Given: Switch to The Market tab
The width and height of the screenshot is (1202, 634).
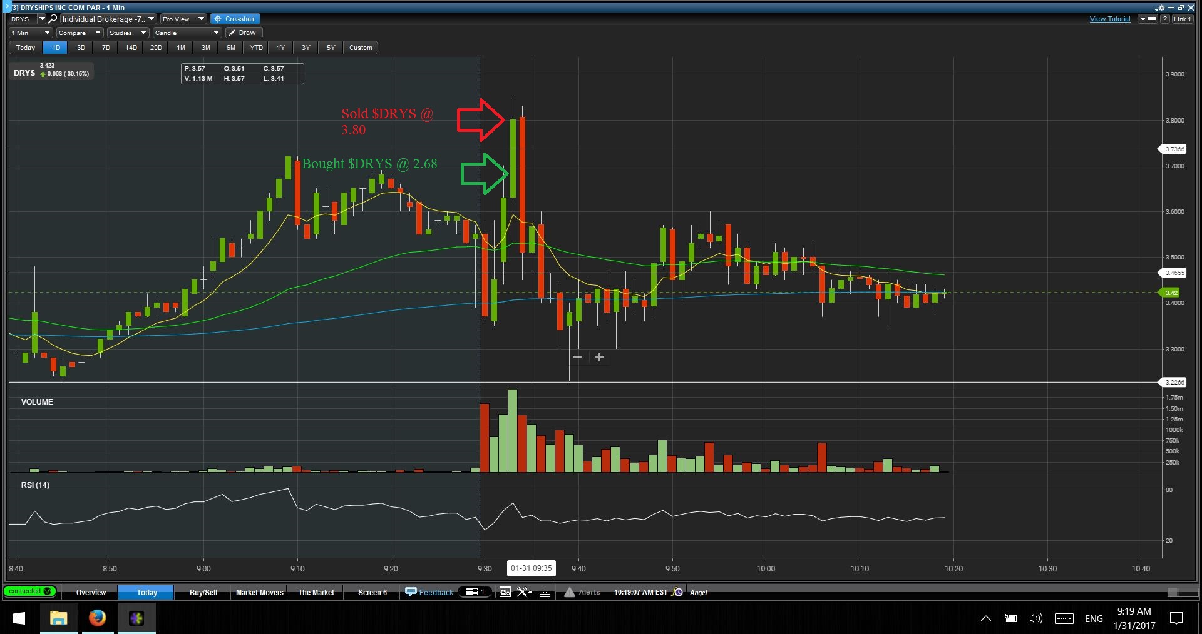Looking at the screenshot, I should [316, 593].
